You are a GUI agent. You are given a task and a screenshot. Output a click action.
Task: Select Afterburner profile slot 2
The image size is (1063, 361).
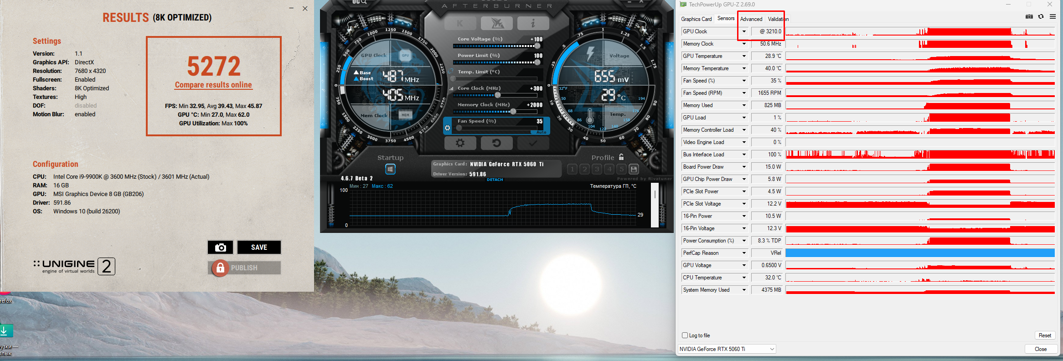(x=585, y=169)
